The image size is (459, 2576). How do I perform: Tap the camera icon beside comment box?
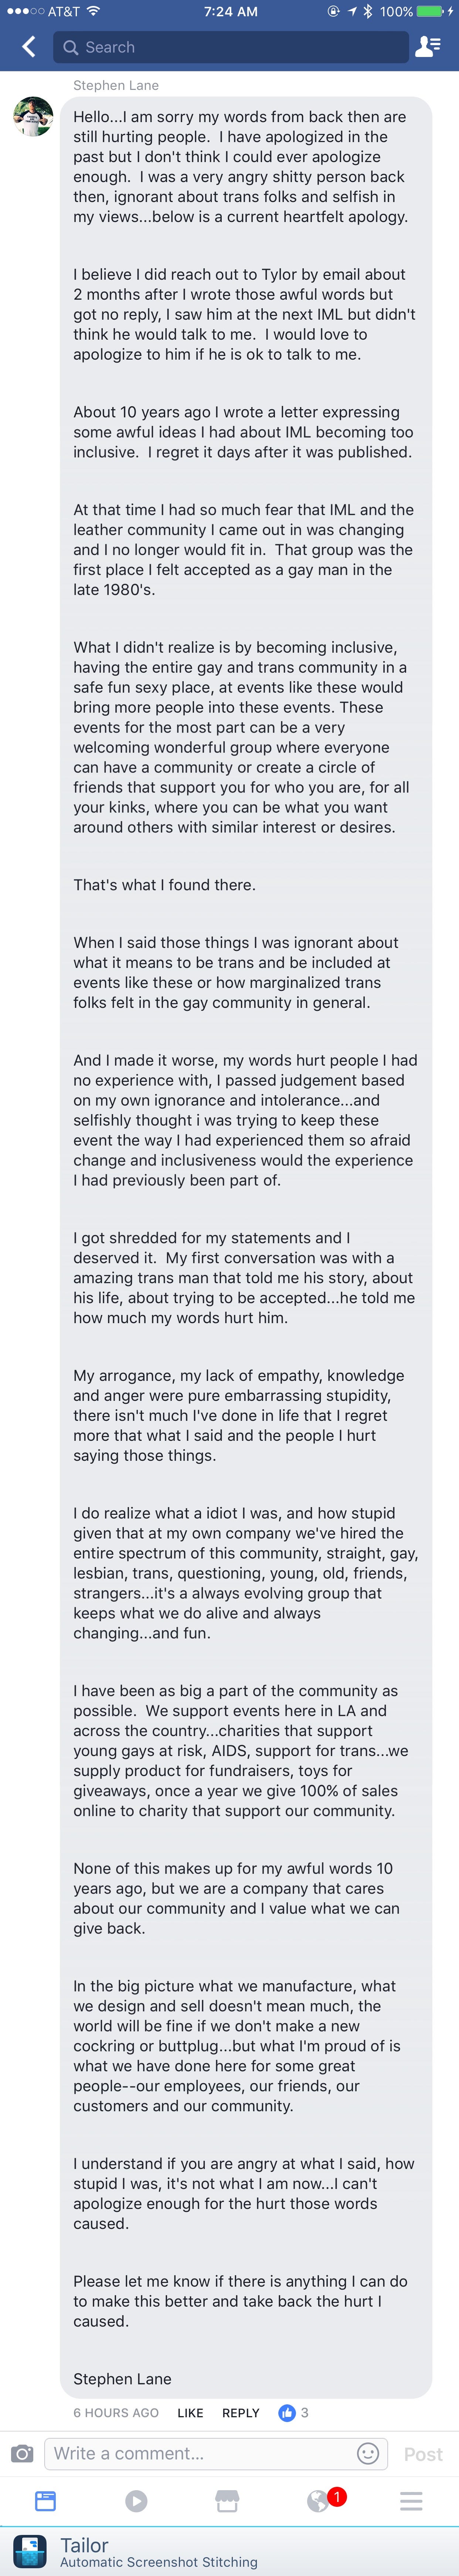pos(22,2453)
